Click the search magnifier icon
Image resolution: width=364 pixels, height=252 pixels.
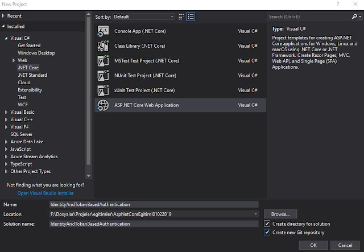pos(354,16)
